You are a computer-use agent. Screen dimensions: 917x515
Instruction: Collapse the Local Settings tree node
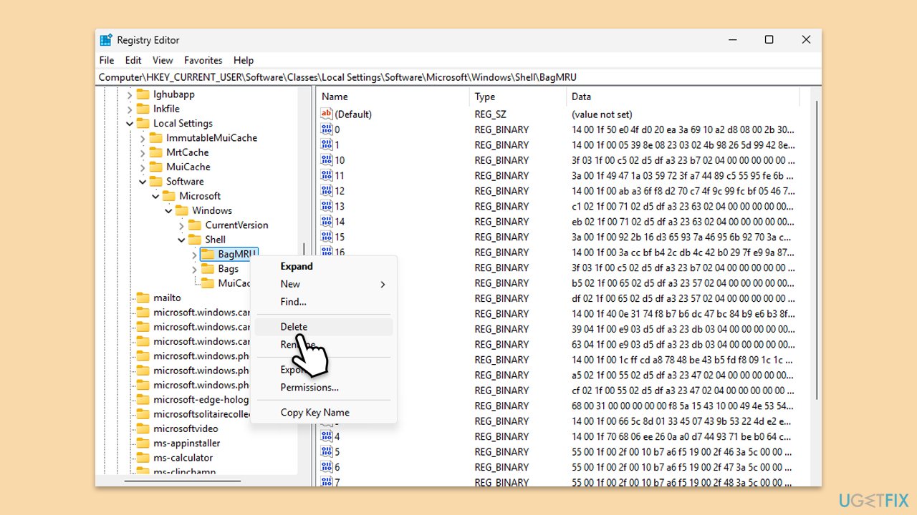click(x=130, y=123)
